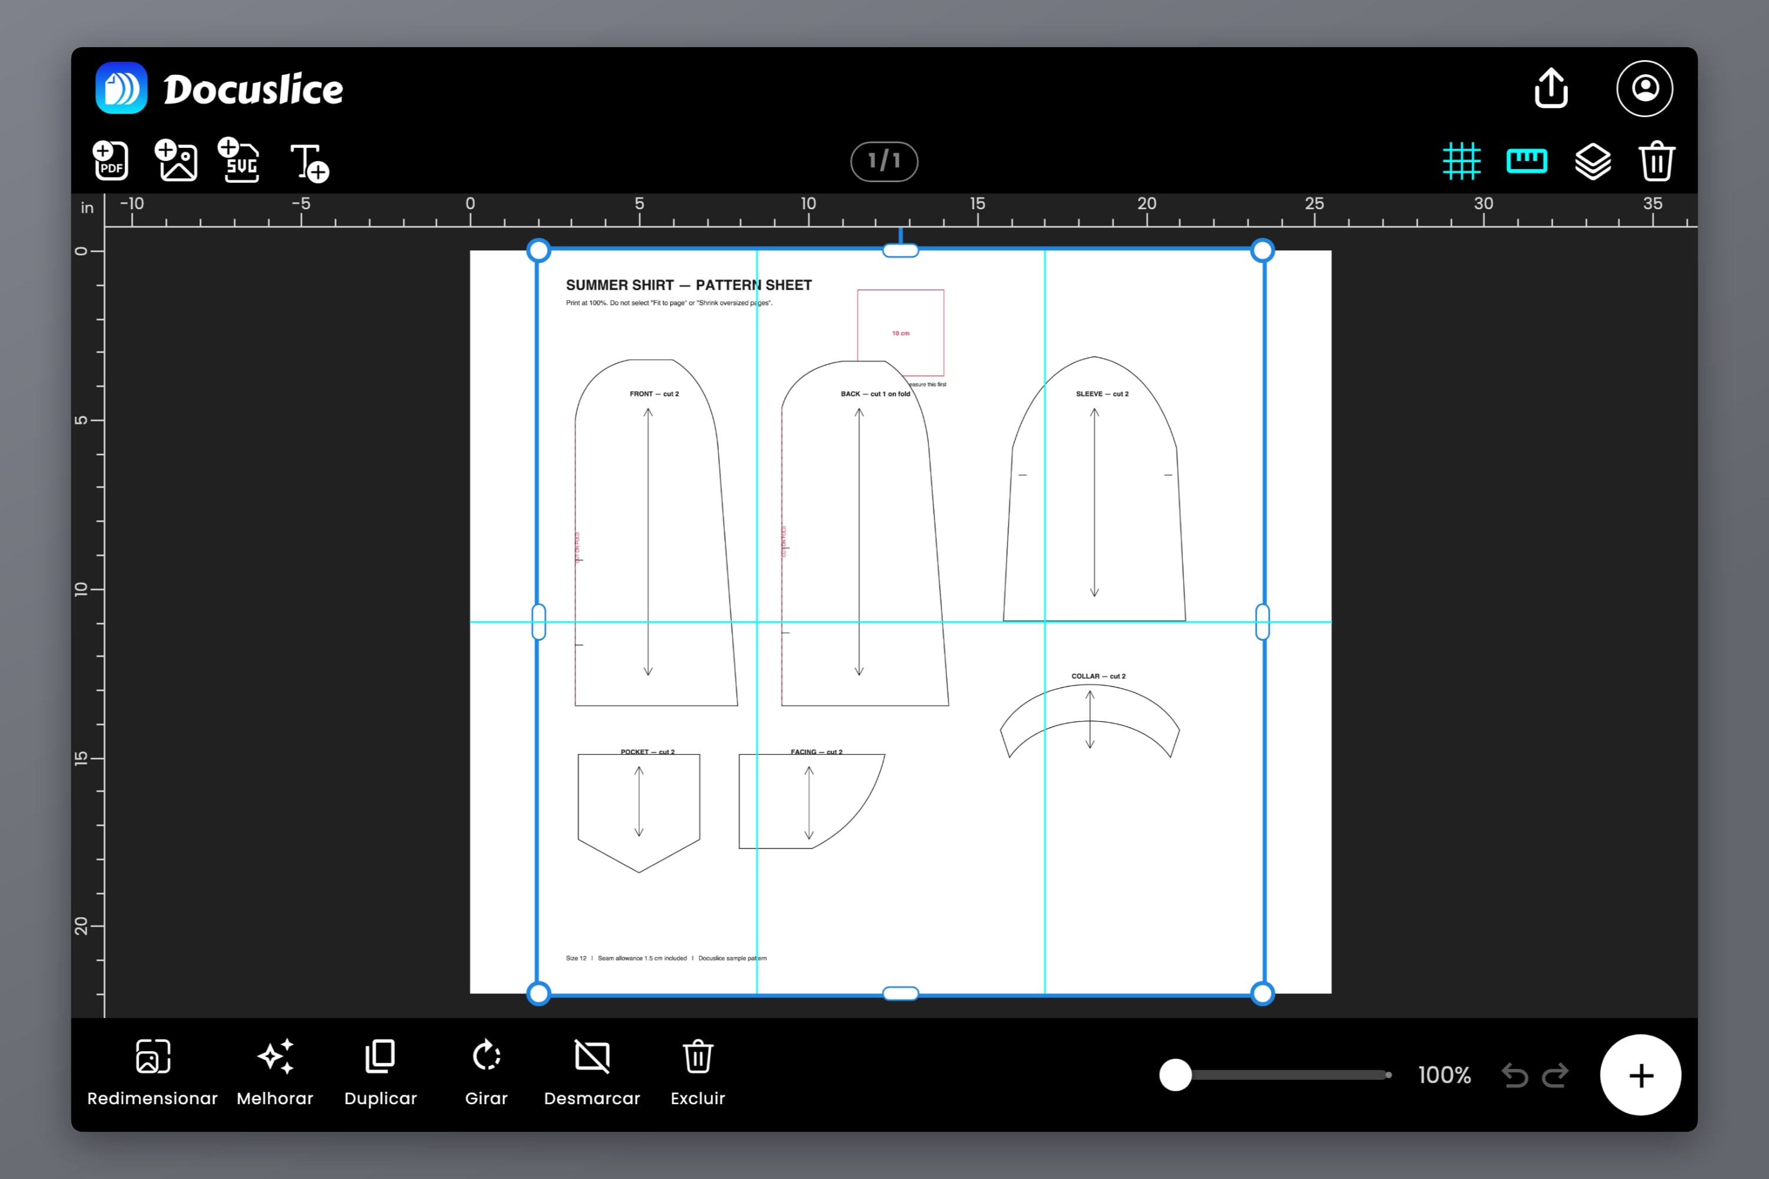Click the zoom slider handle
Image resolution: width=1769 pixels, height=1179 pixels.
point(1176,1075)
